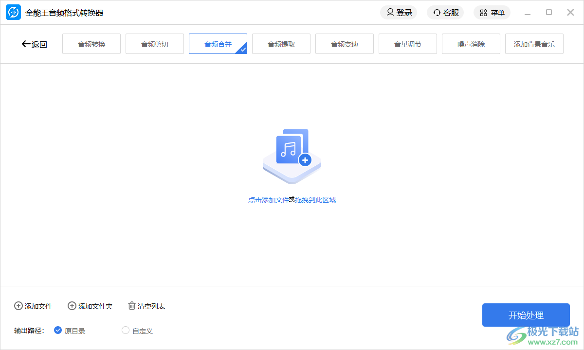Click the 返回 back arrow
The image size is (584, 350).
pos(26,44)
